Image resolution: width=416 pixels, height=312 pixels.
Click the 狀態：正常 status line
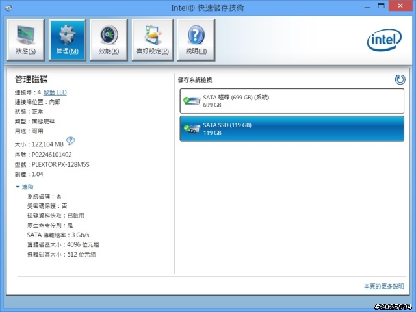pyautogui.click(x=29, y=112)
